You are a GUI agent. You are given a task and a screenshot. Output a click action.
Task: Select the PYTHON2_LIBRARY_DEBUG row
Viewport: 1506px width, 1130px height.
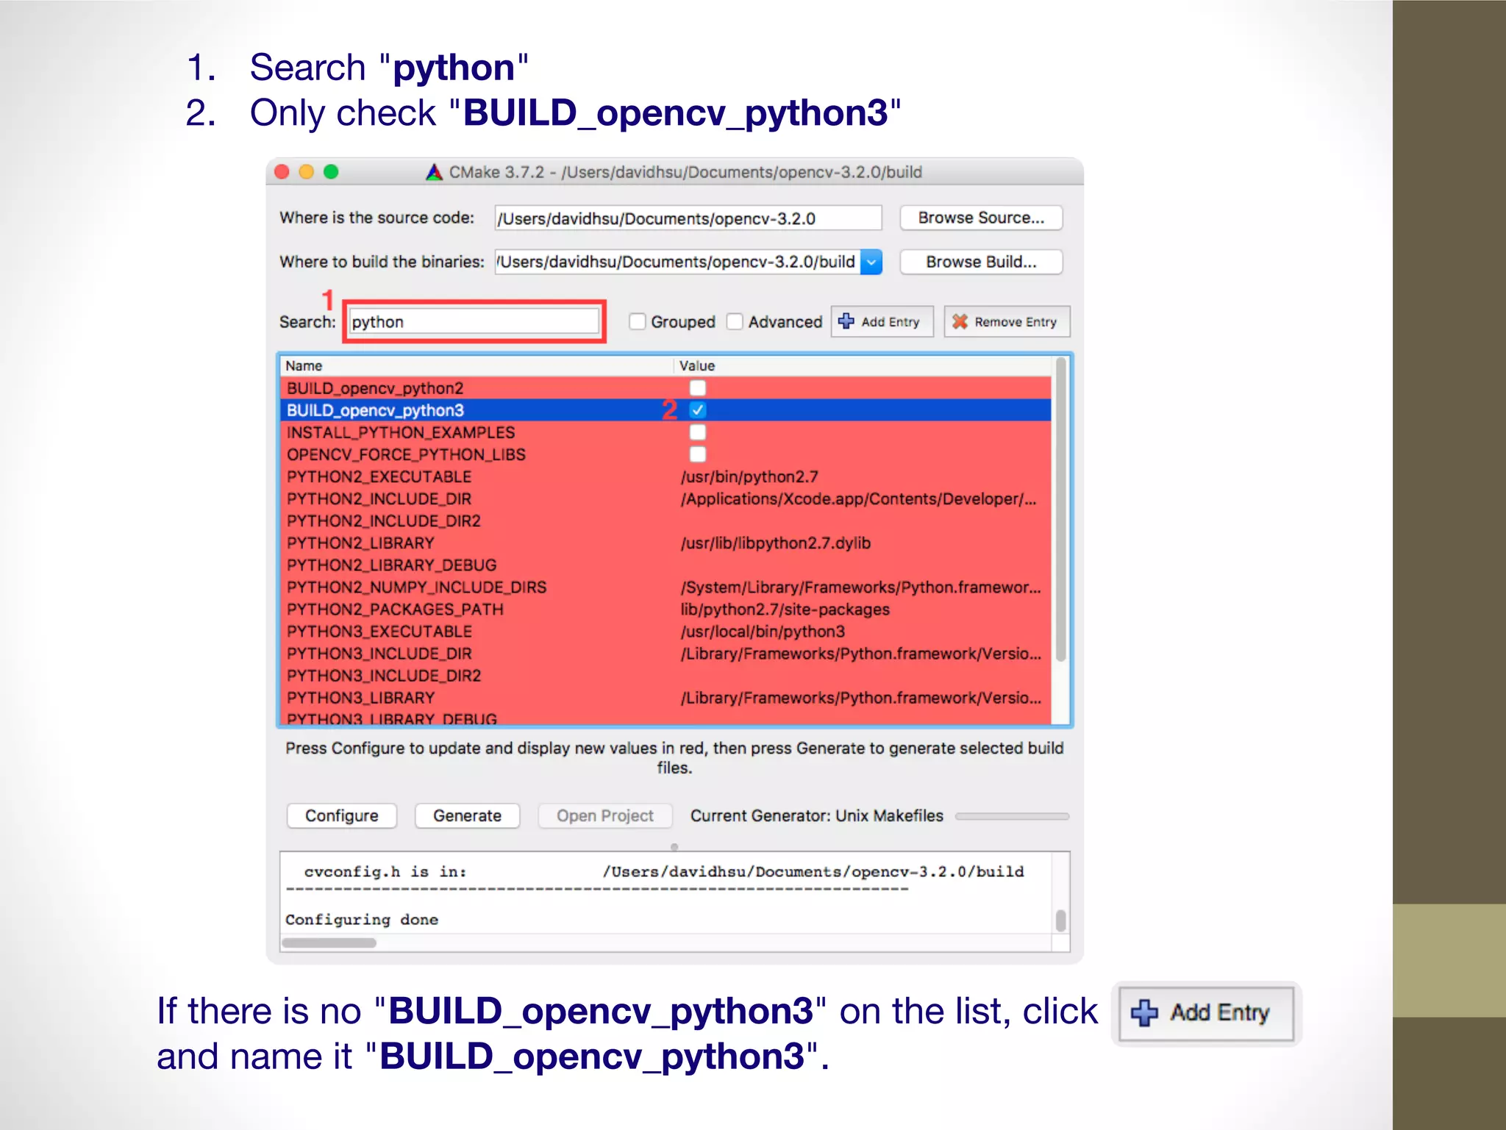pyautogui.click(x=665, y=565)
